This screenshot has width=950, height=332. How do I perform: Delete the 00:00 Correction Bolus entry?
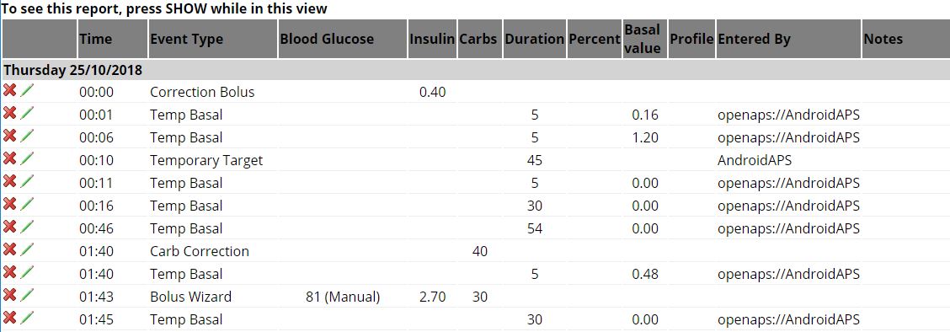click(x=10, y=90)
